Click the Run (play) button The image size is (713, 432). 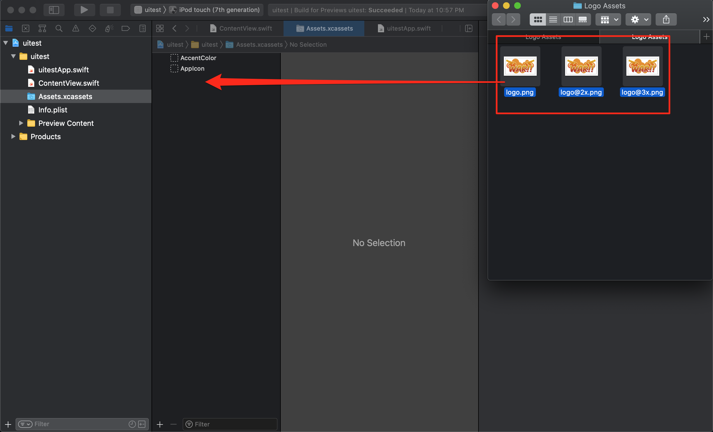84,10
